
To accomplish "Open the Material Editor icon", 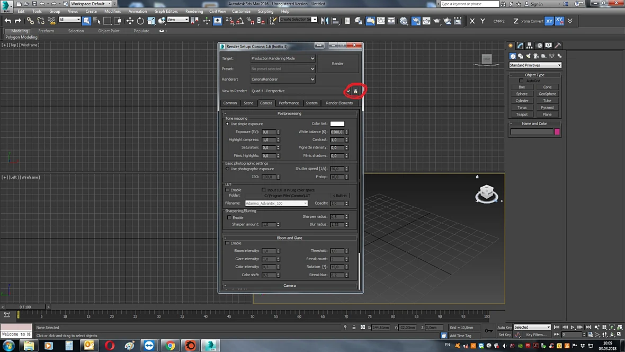I will [x=404, y=21].
